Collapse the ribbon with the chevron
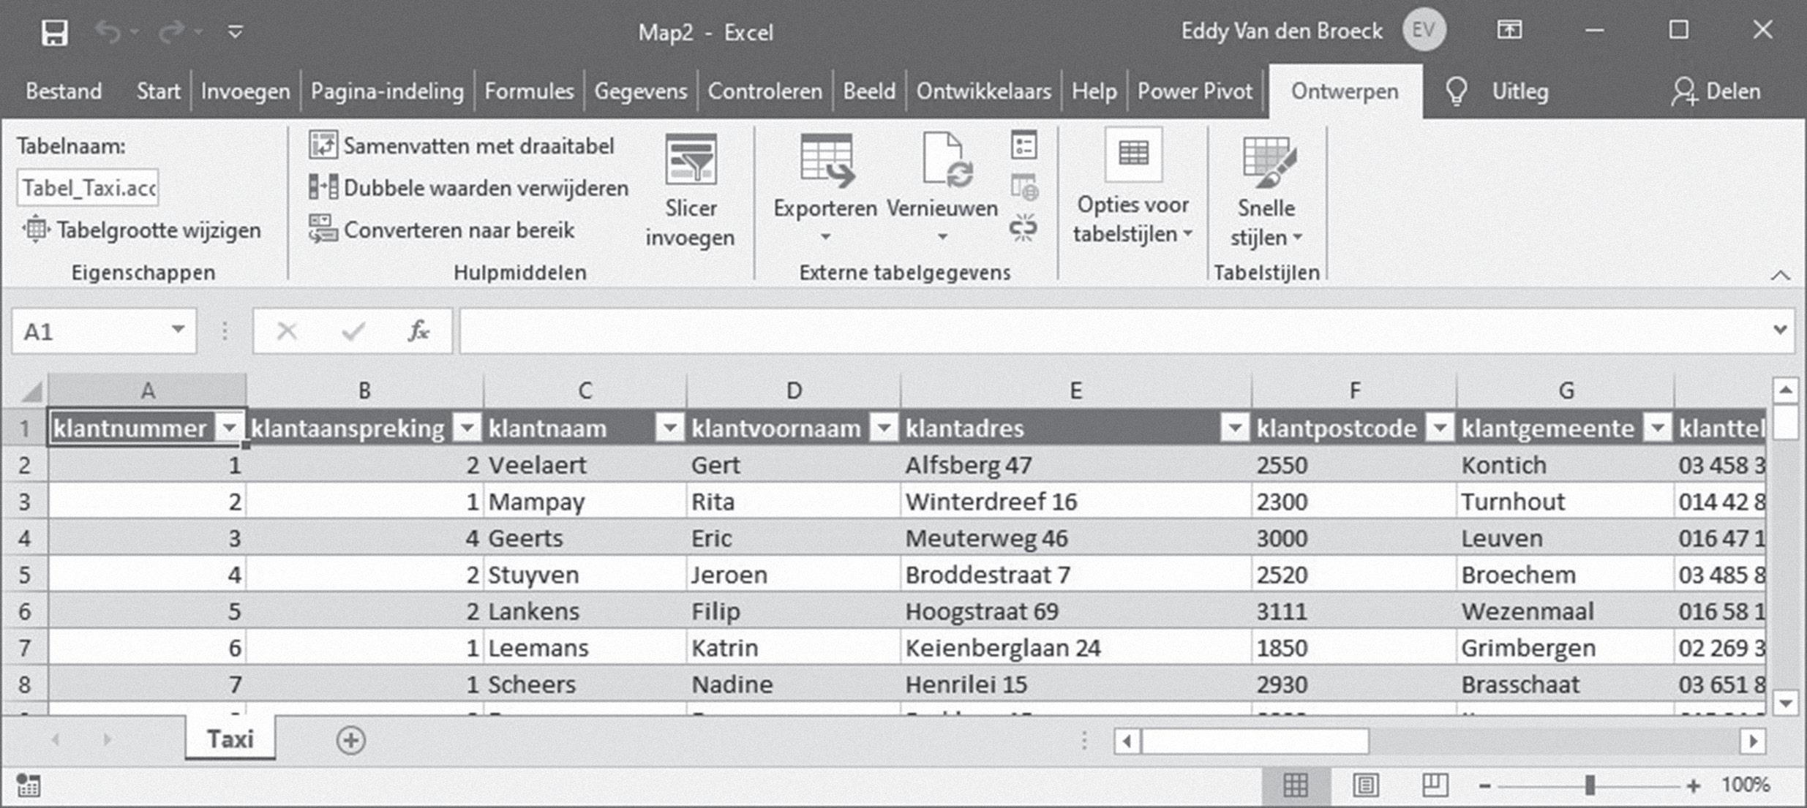Viewport: 1807px width, 808px height. point(1780,276)
